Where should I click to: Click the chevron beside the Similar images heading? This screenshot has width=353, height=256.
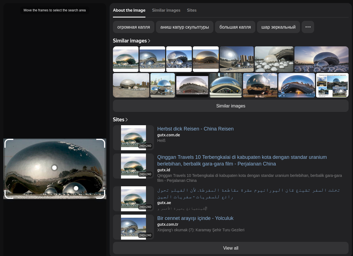(149, 41)
